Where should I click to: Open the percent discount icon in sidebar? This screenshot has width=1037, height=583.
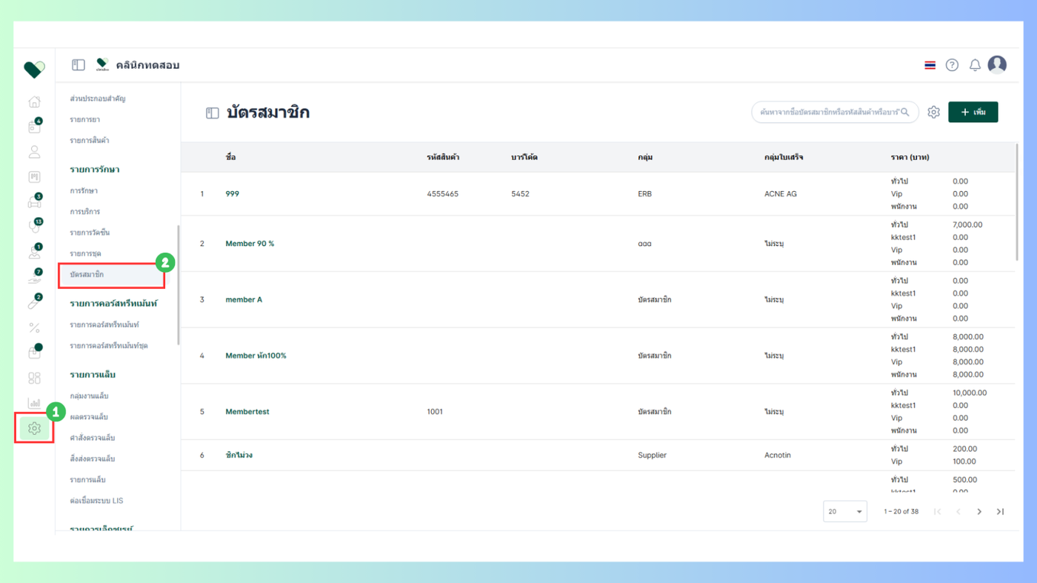point(34,327)
